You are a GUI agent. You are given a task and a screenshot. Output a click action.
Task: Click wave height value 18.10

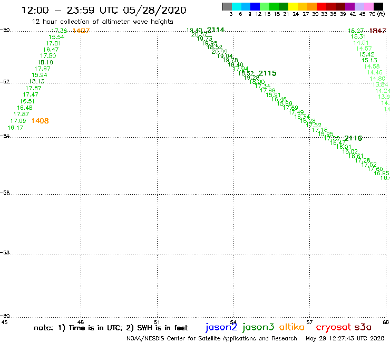45,62
